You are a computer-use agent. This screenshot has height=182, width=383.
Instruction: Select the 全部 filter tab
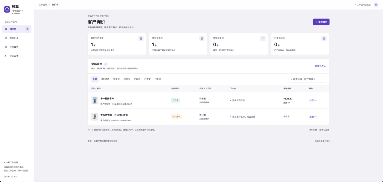[95, 79]
